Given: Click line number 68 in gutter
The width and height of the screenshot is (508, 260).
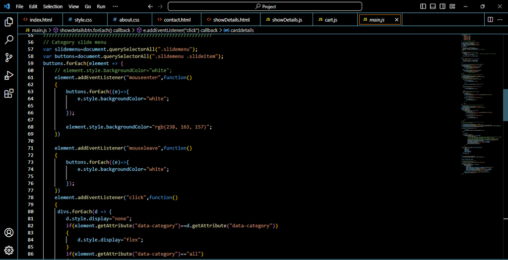Looking at the screenshot, I should 31,127.
